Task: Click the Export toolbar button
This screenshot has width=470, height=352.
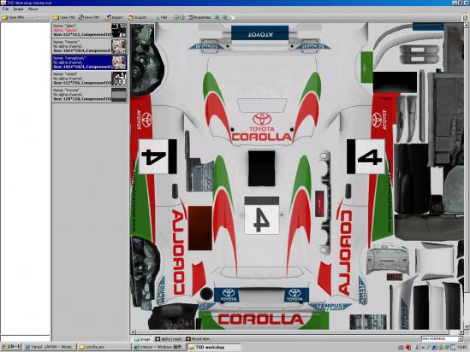Action: pos(137,18)
